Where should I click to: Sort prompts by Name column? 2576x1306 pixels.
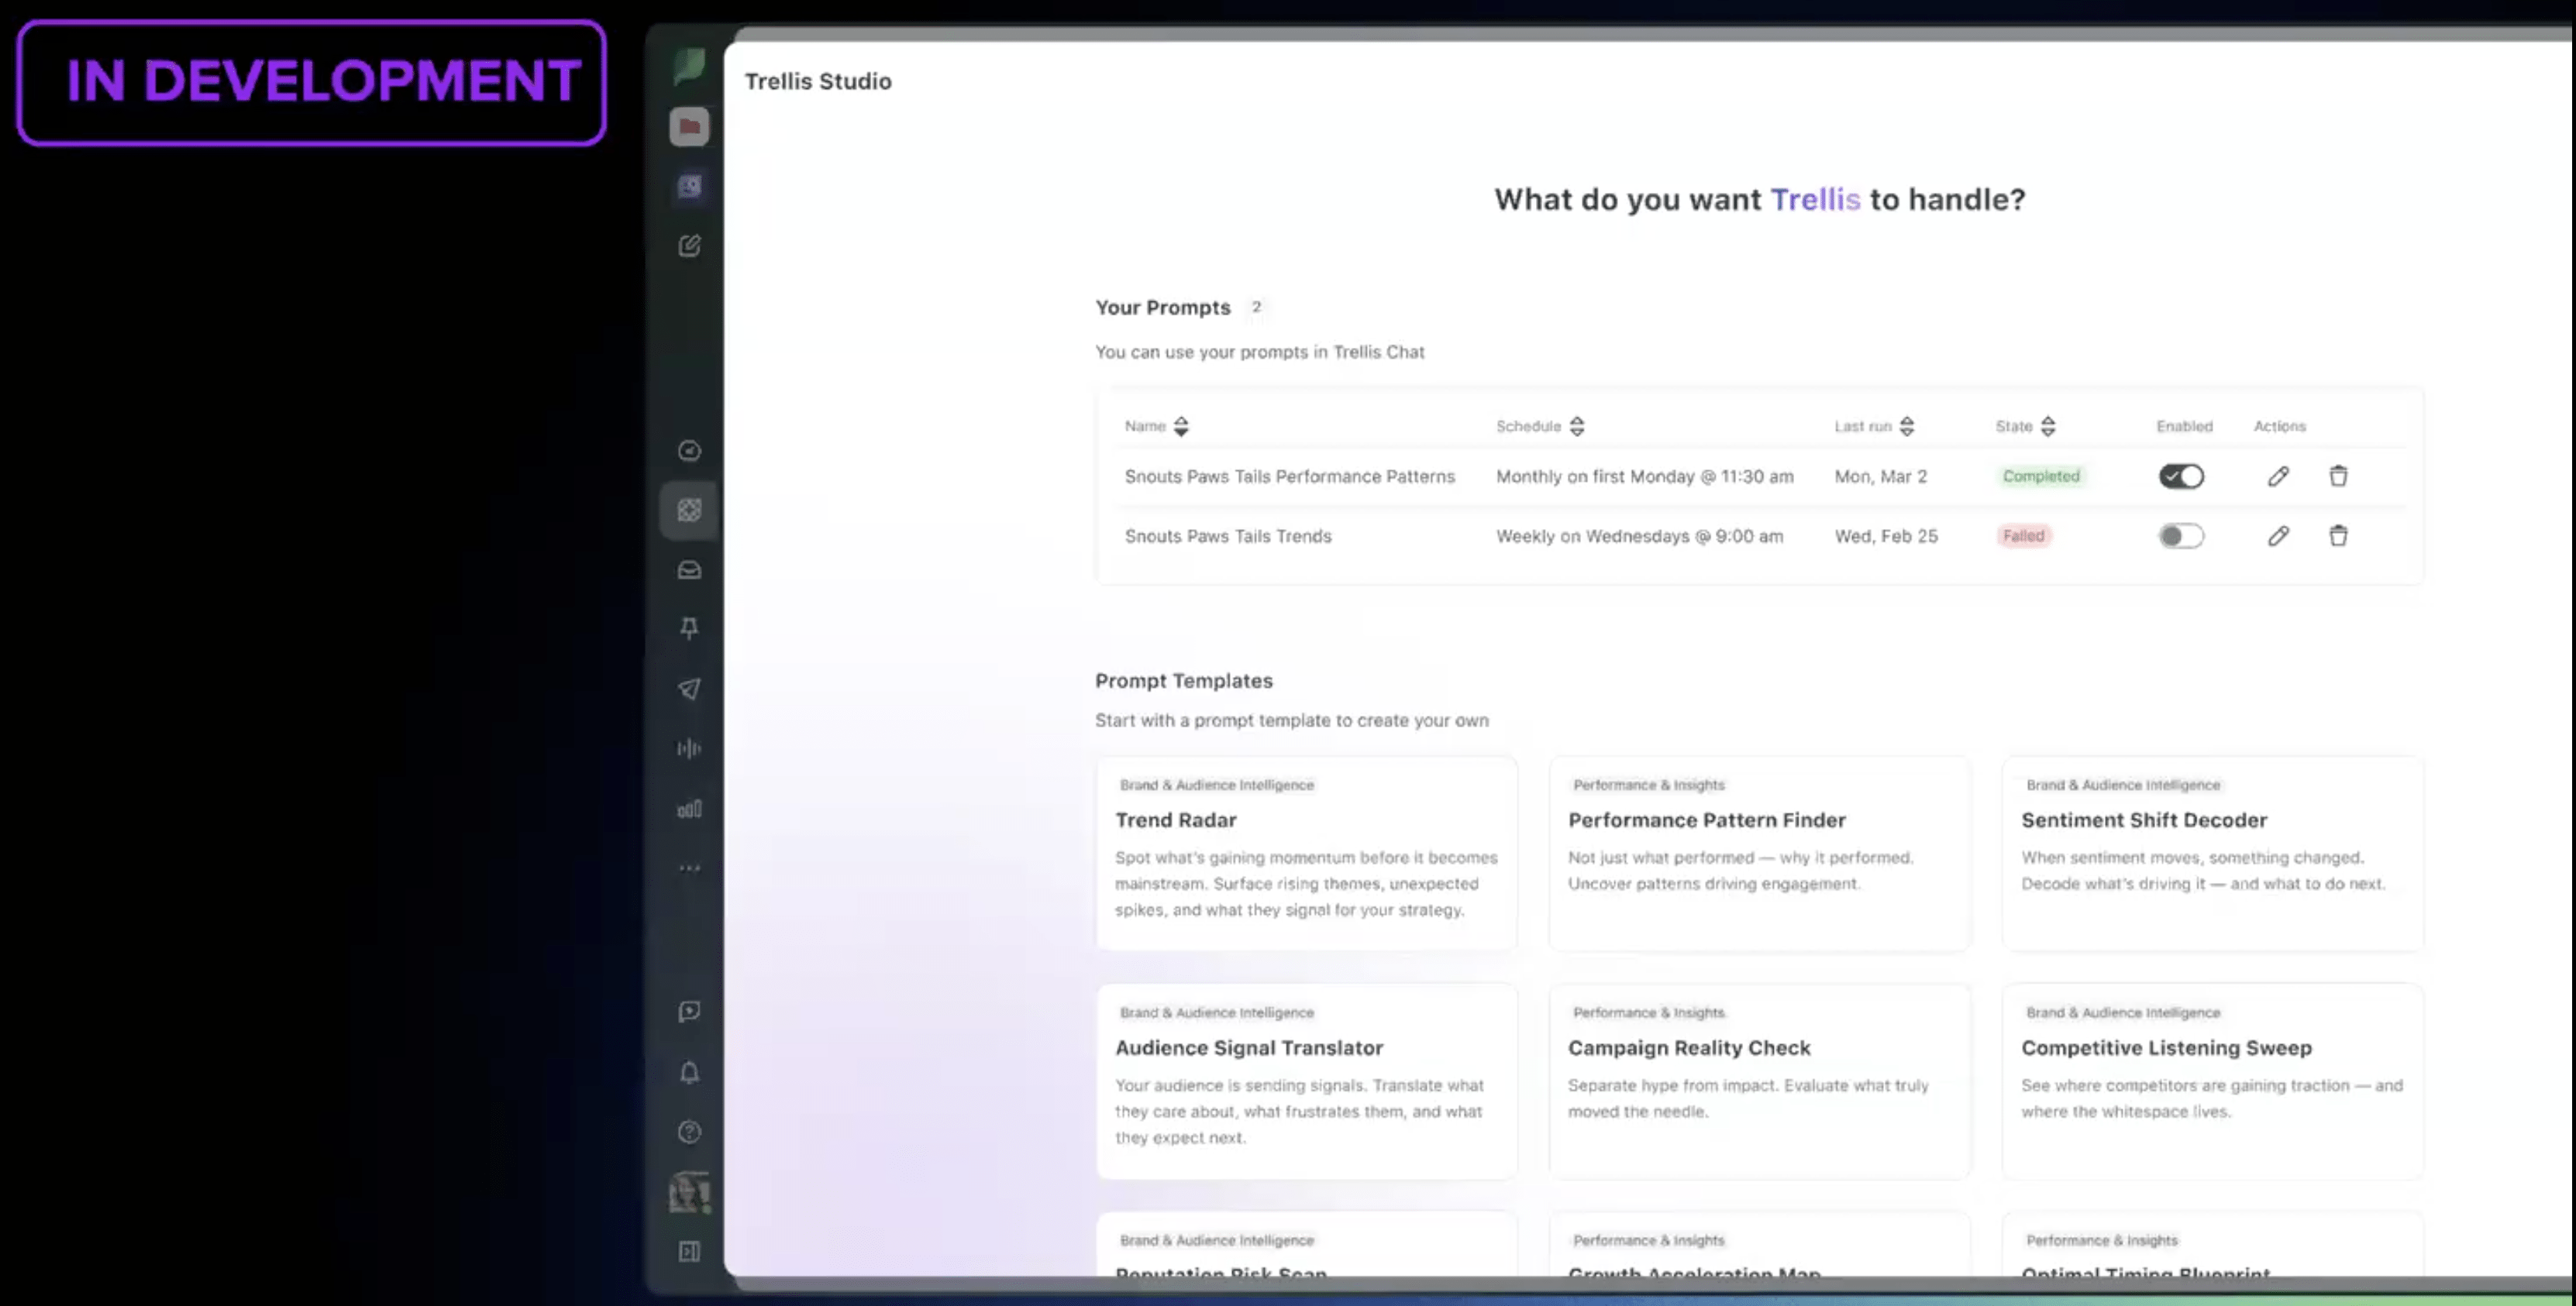coord(1180,427)
